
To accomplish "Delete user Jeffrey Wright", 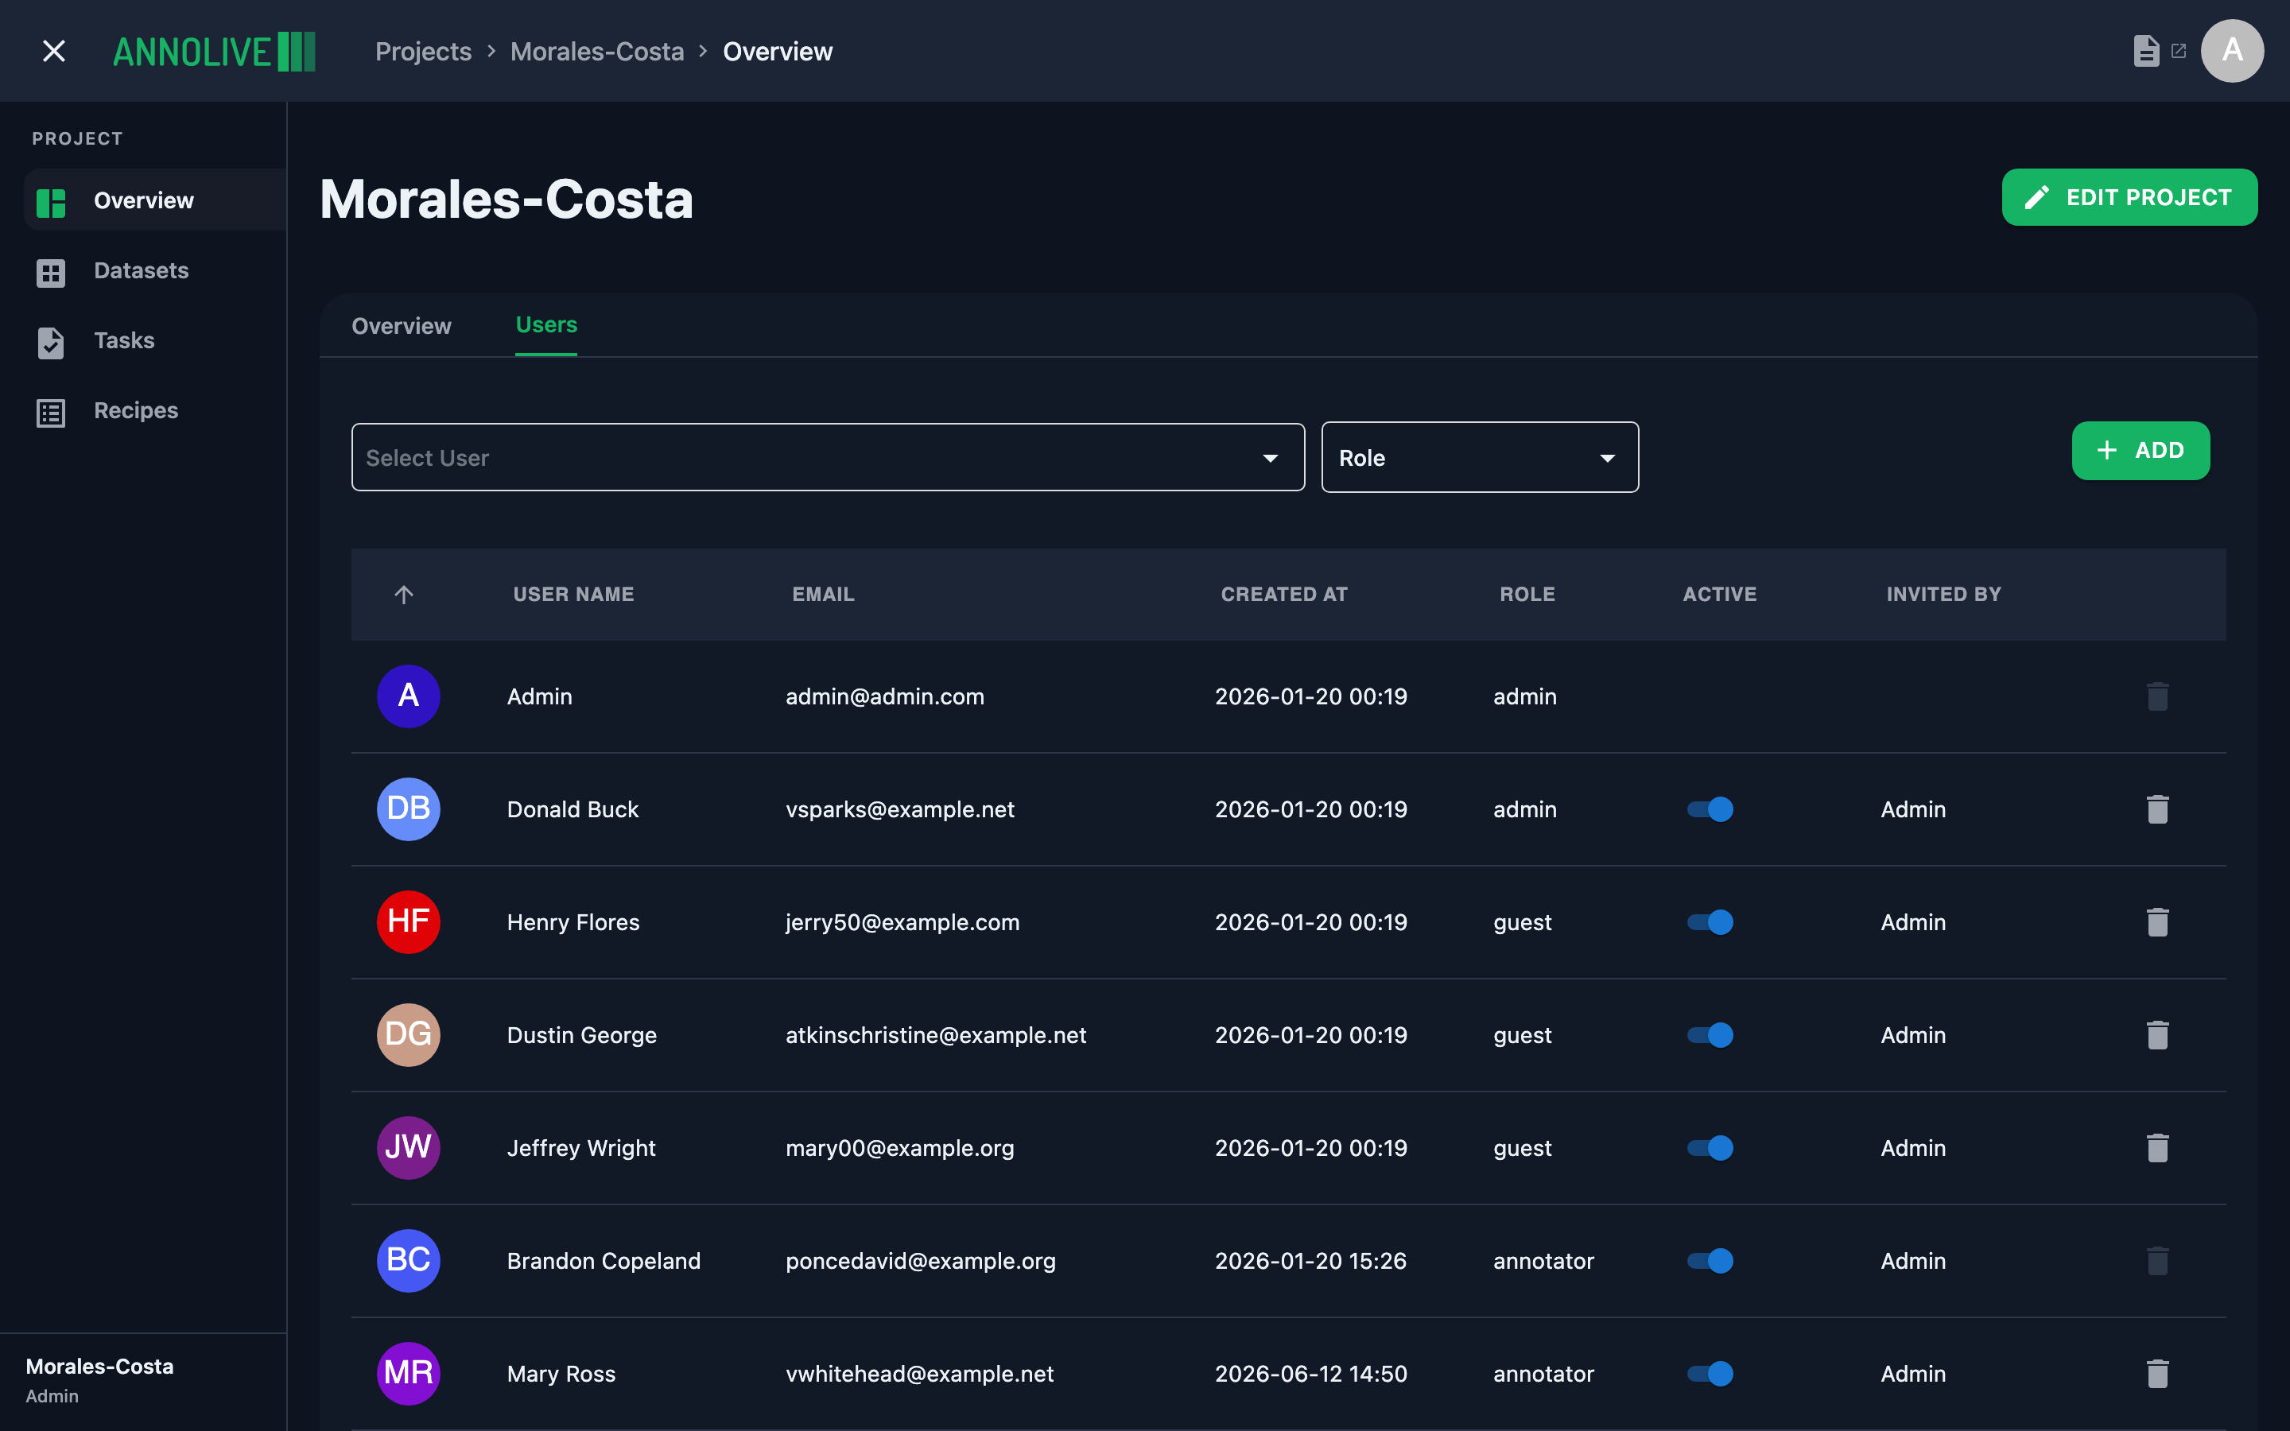I will [x=2157, y=1148].
